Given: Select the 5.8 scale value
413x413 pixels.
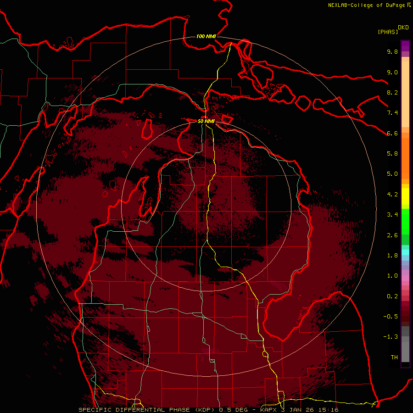Looking at the screenshot, I should pos(392,154).
